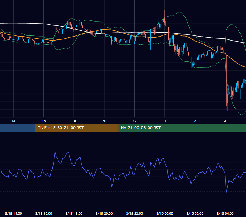Click the NY 21:00-06:00 JST session bar
This screenshot has height=217, width=246.
click(x=182, y=128)
